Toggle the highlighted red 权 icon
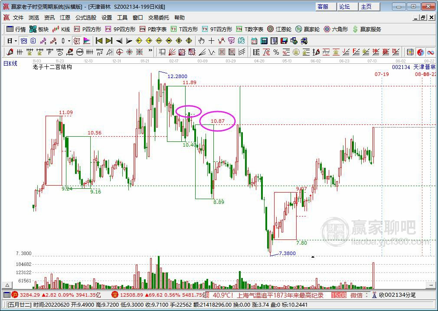The height and width of the screenshot is (311, 438). click(x=77, y=41)
